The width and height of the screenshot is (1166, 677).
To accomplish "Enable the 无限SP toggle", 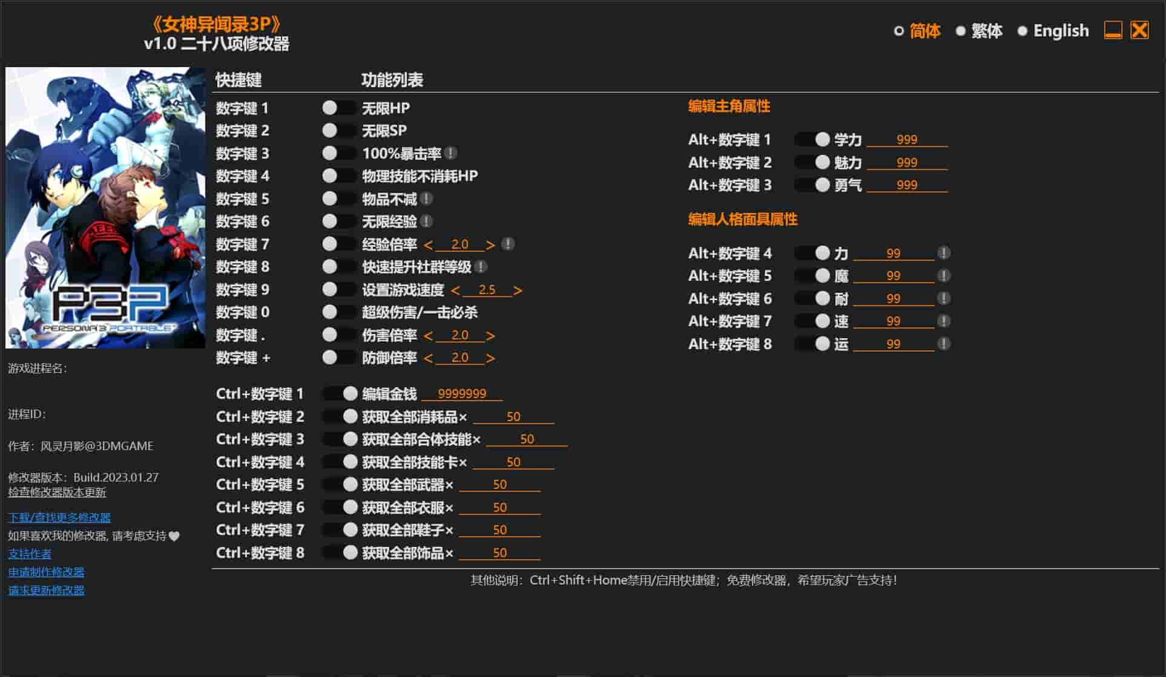I will tap(338, 131).
